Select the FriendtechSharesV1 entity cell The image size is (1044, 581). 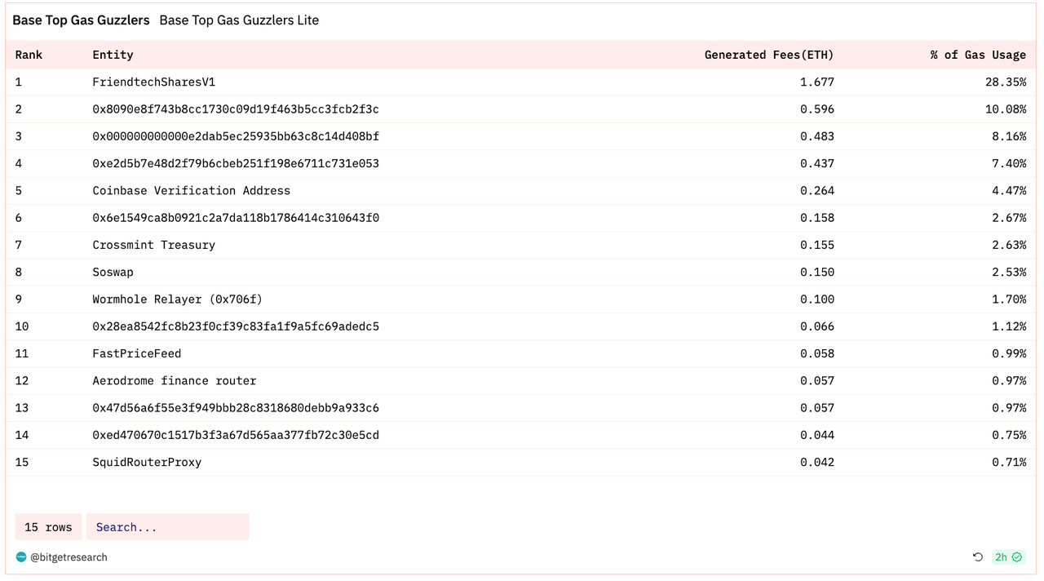153,82
